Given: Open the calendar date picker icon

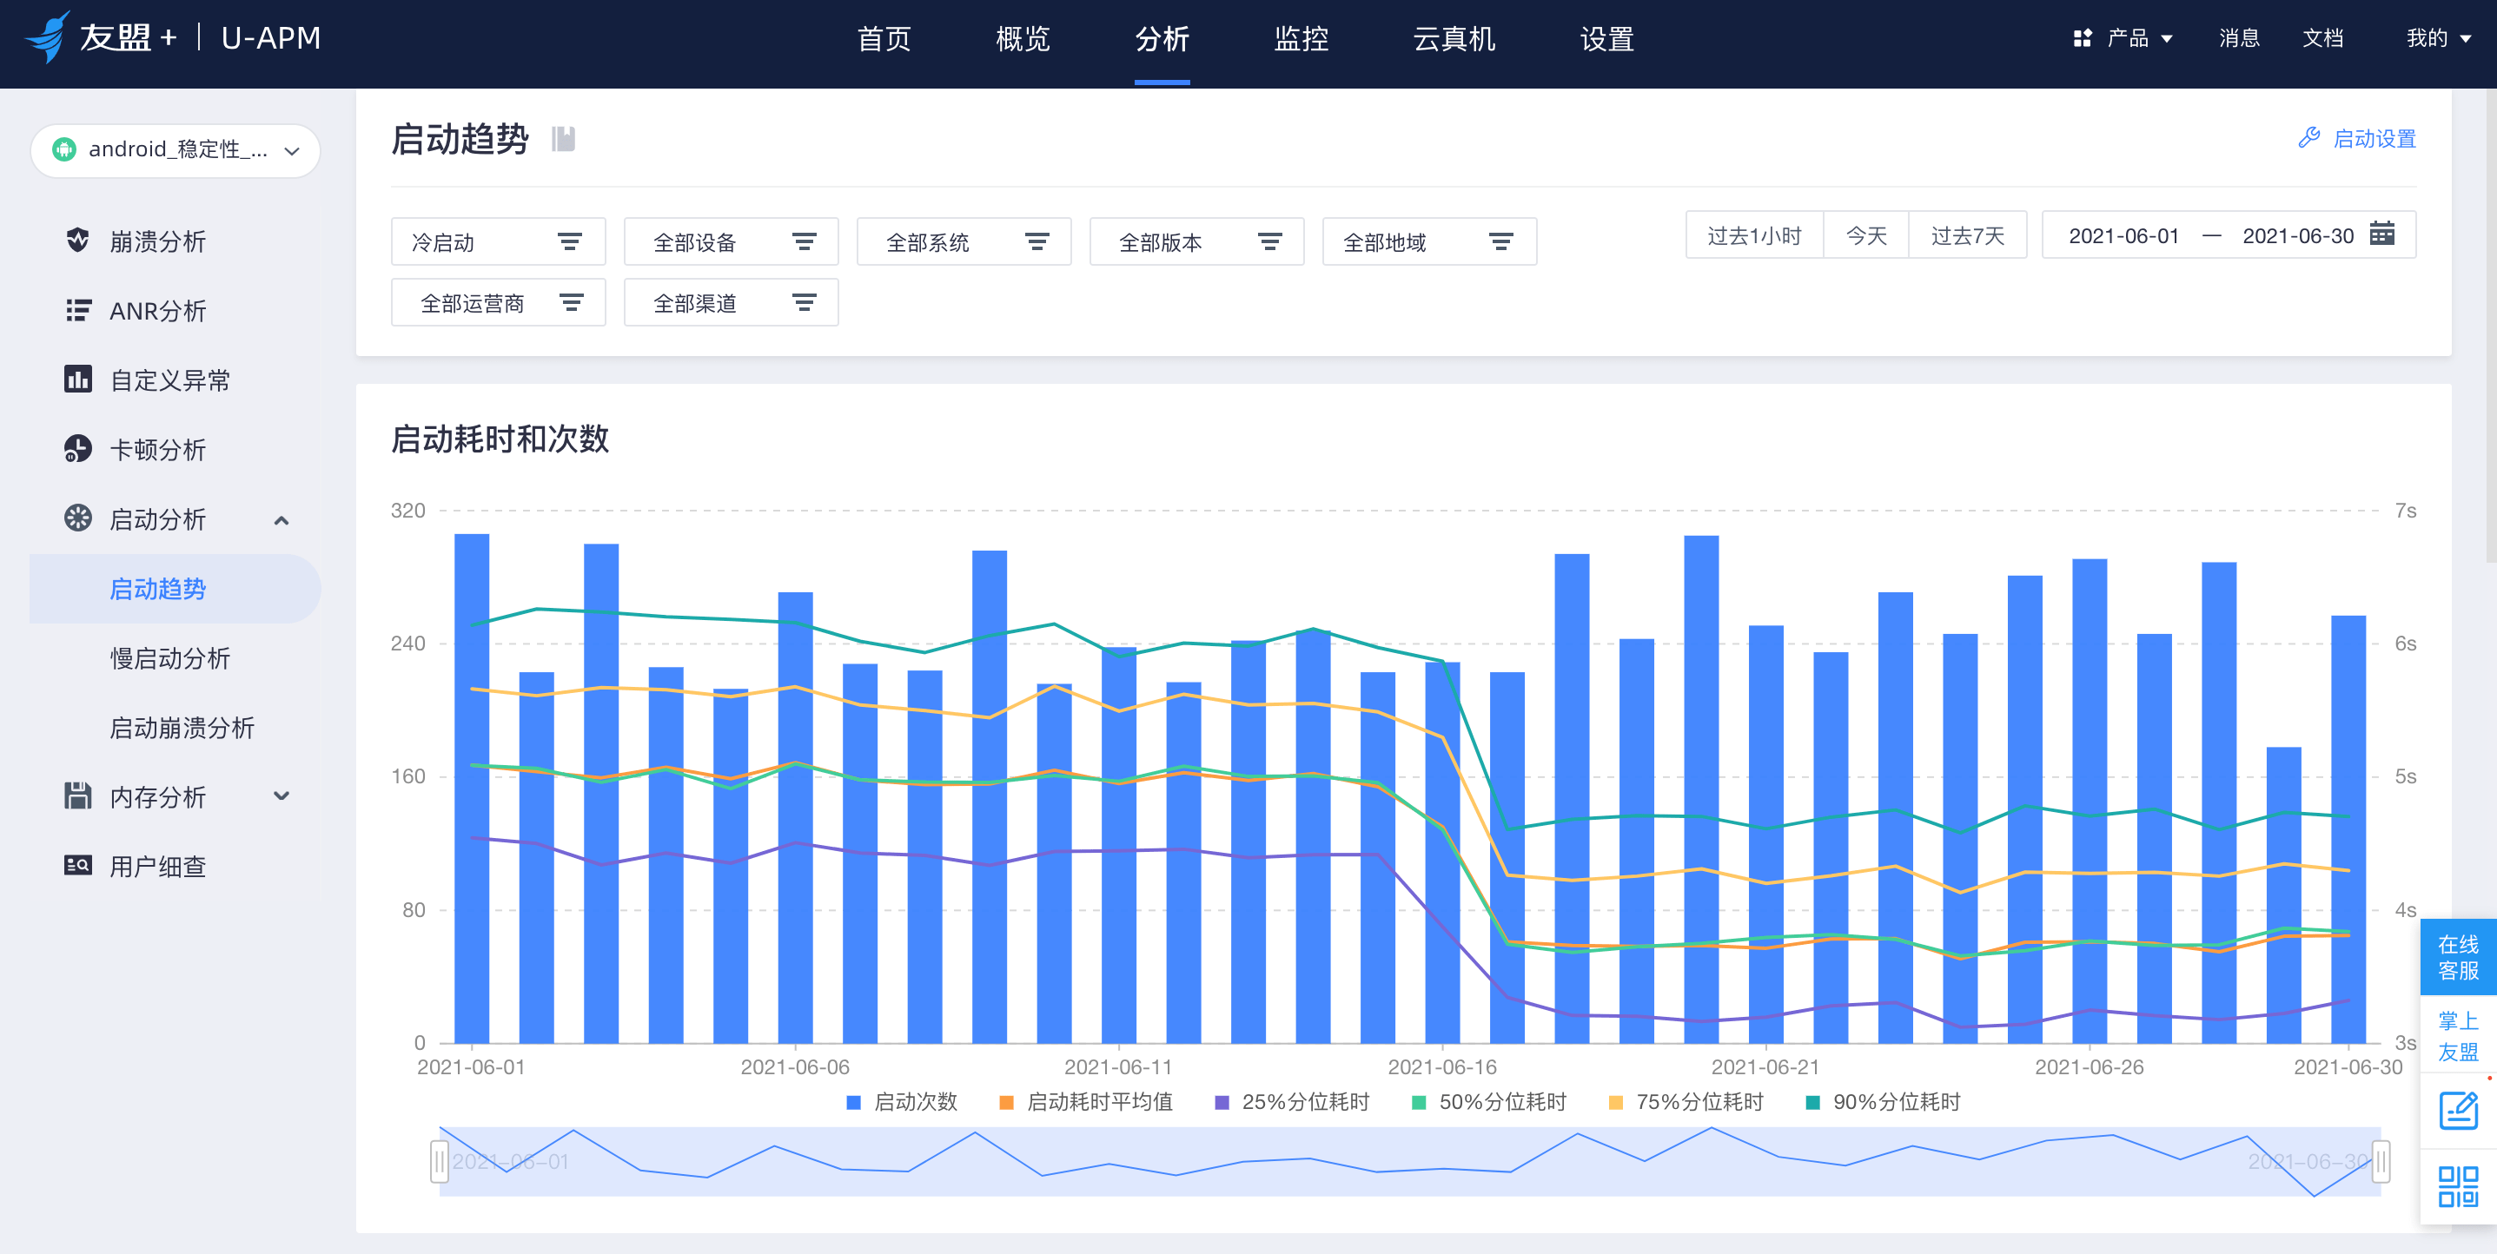Looking at the screenshot, I should tap(2381, 234).
